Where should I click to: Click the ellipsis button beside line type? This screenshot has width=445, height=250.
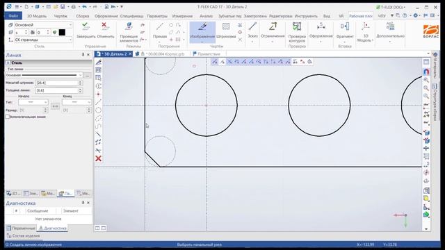click(x=87, y=76)
